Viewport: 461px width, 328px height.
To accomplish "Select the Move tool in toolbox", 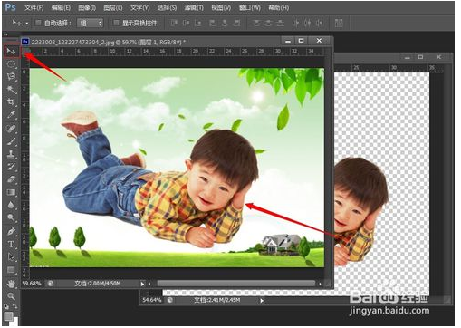I will (x=12, y=51).
